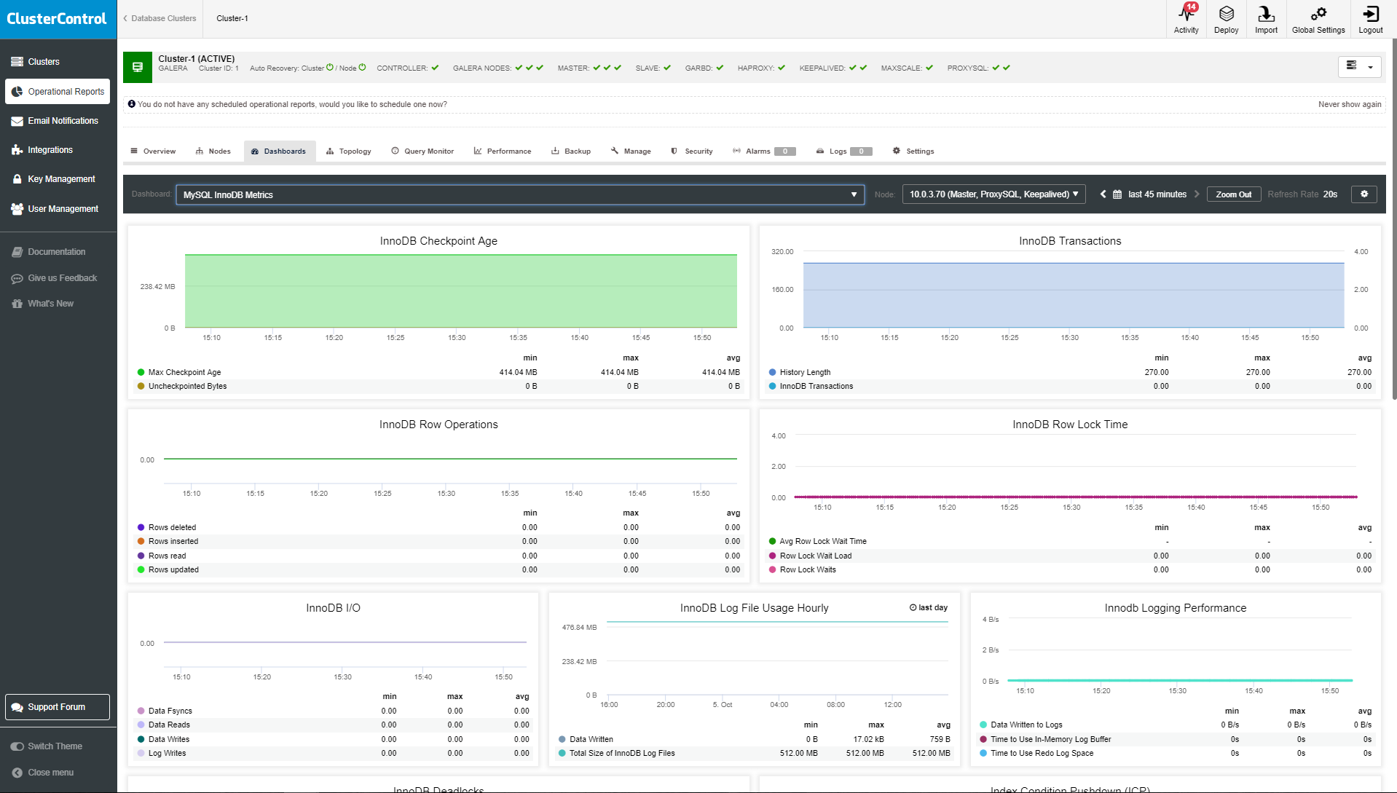This screenshot has width=1397, height=793.
Task: Go to previous time range arrow
Action: pos(1103,194)
